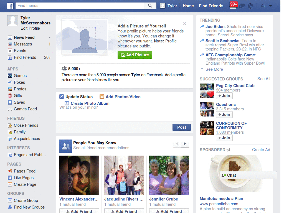Click the Create Group icon
Viewport: 284px width, 213px height.
coord(10,201)
